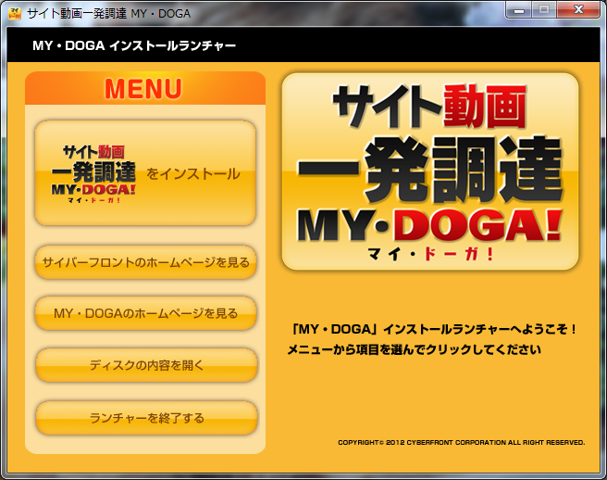Viewport: 607px width, 480px height.
Task: Click the large サイト動画一発調達 MY・DOGA logo
Action: coord(430,171)
